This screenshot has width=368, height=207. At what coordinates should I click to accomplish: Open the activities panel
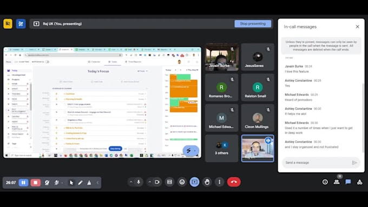point(359,182)
